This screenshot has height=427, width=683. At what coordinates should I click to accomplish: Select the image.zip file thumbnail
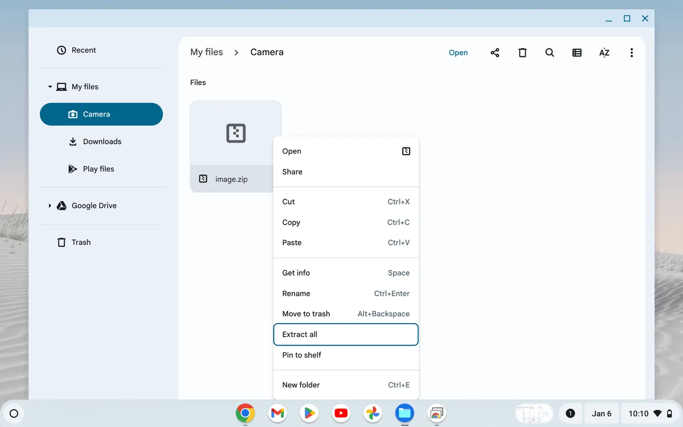tap(236, 133)
